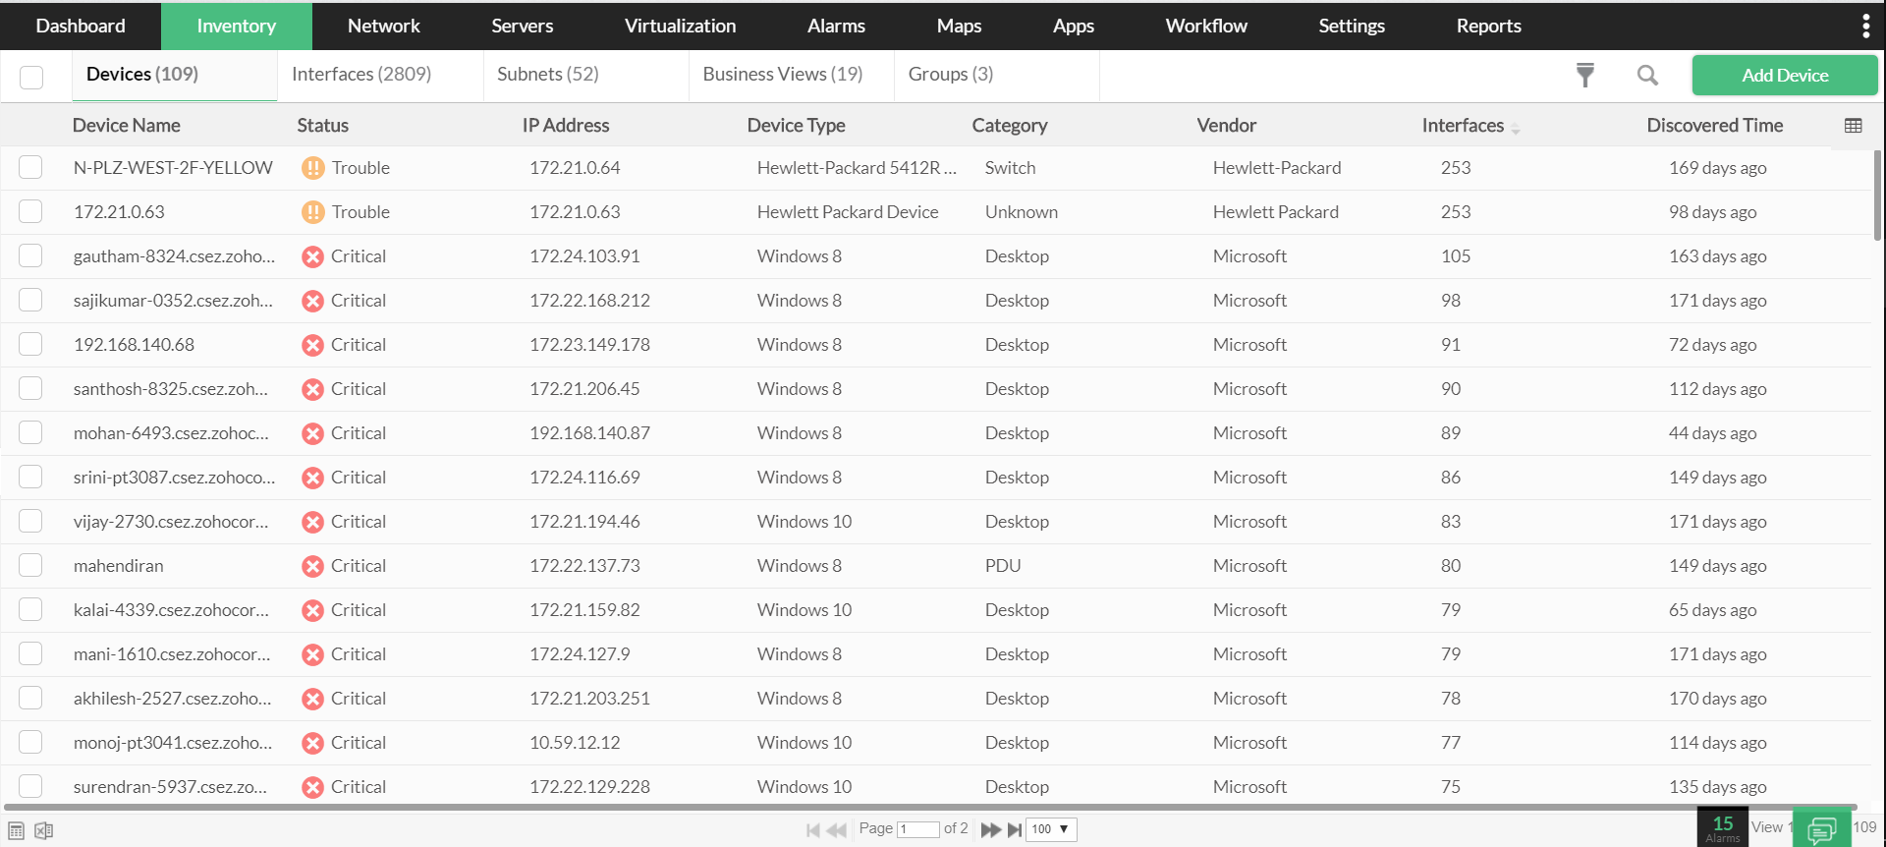Viewport: 1886px width, 847px height.
Task: Open the filter funnel icon
Action: (1584, 75)
